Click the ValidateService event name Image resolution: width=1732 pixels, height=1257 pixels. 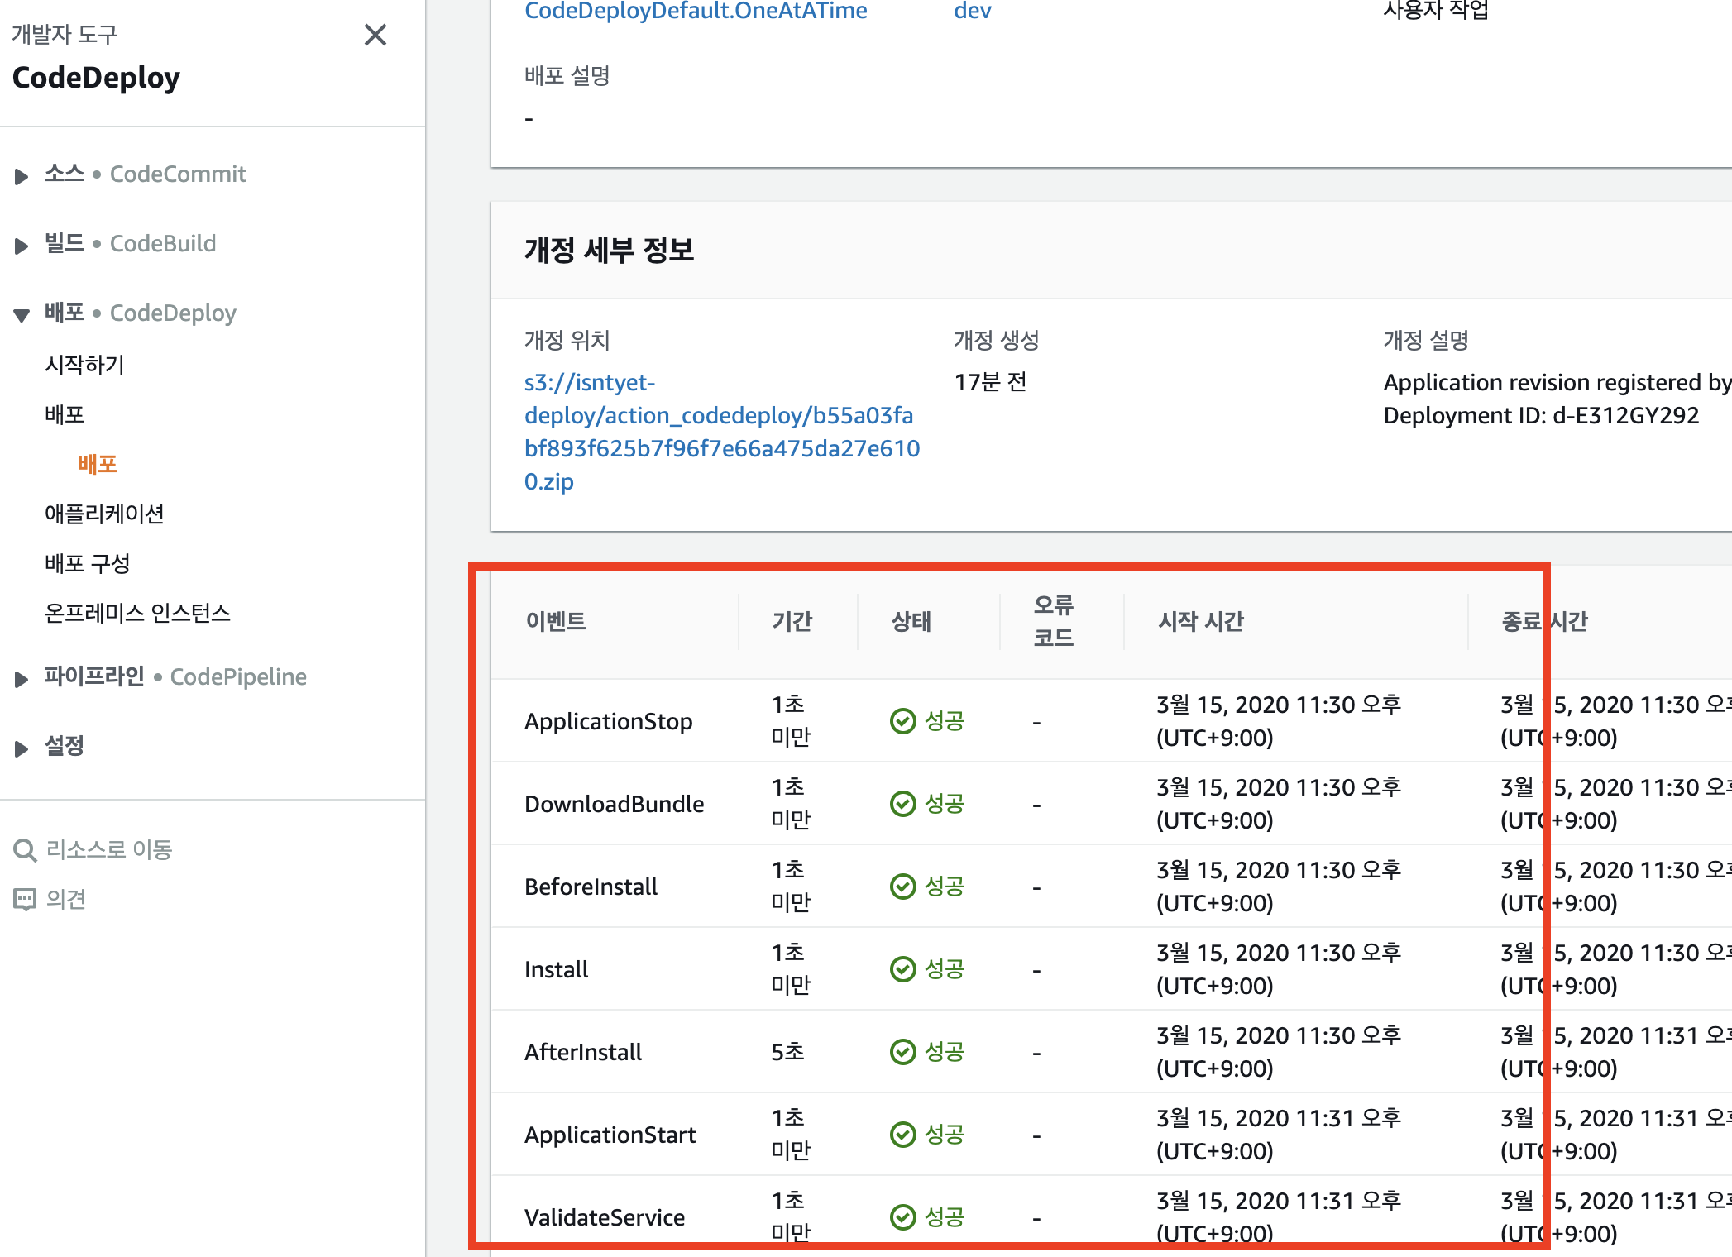coord(605,1217)
